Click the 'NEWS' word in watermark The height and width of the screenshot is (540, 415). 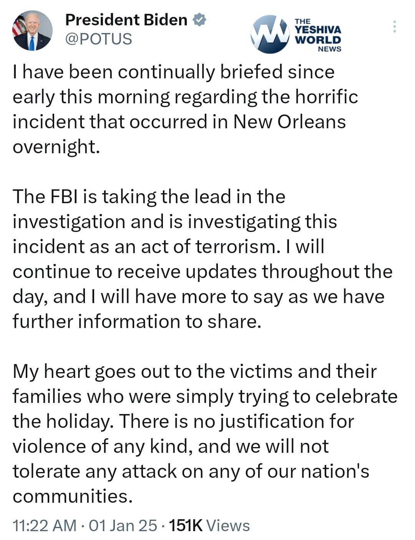click(329, 49)
